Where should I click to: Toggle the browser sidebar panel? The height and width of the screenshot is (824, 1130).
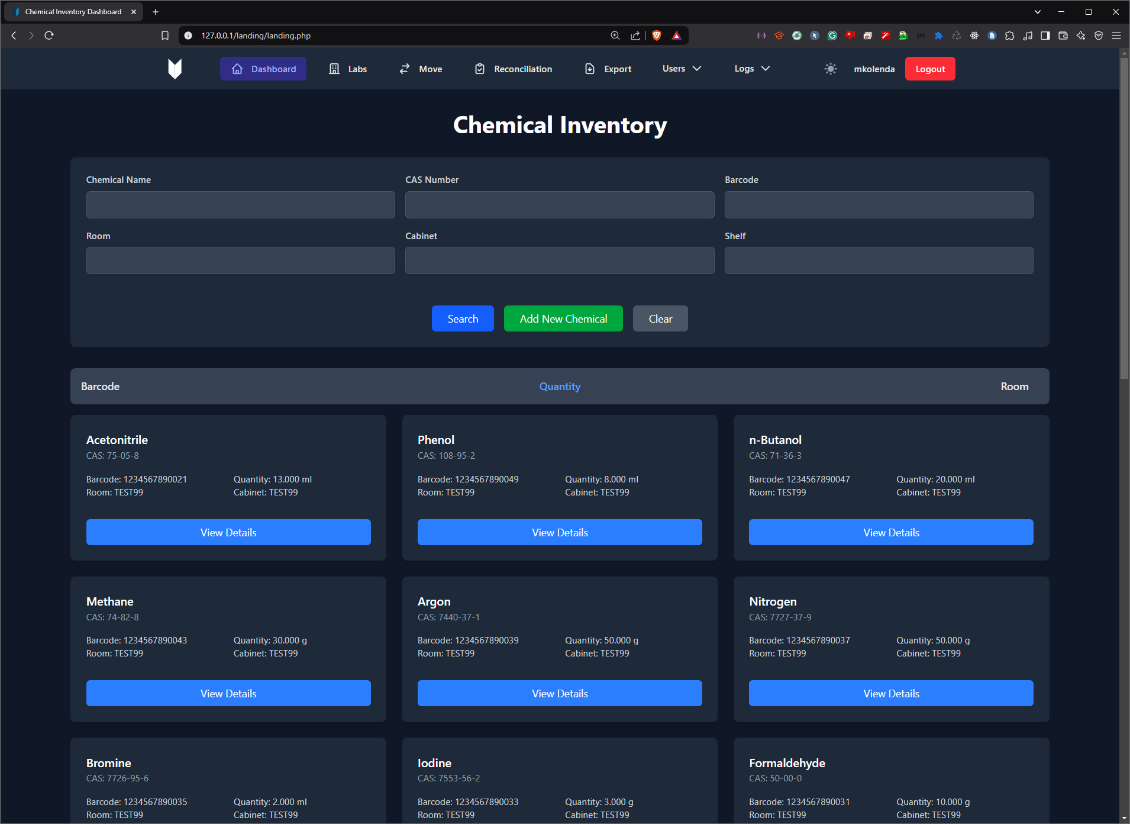[1045, 36]
